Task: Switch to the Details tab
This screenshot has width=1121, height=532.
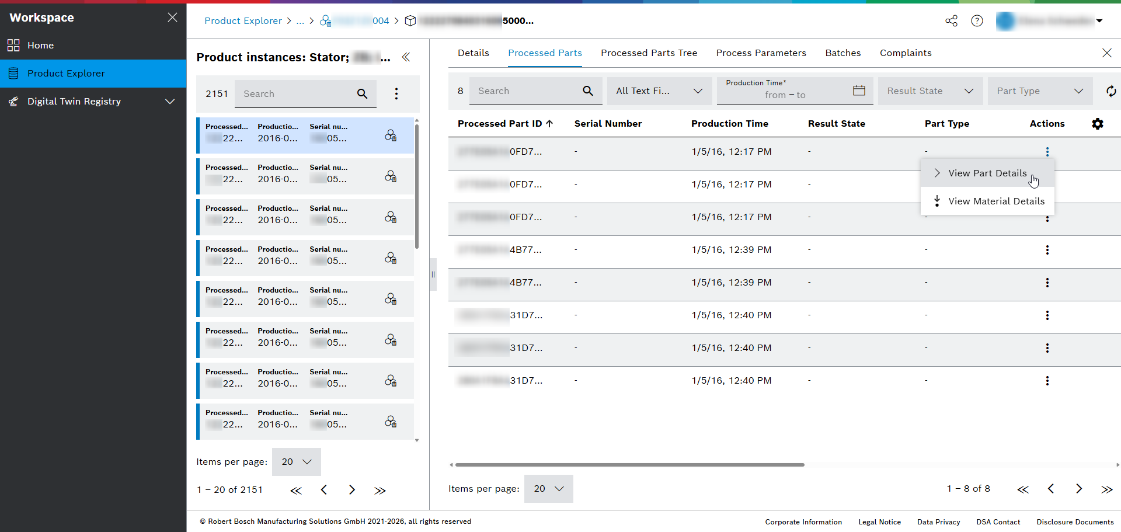Action: click(x=474, y=53)
